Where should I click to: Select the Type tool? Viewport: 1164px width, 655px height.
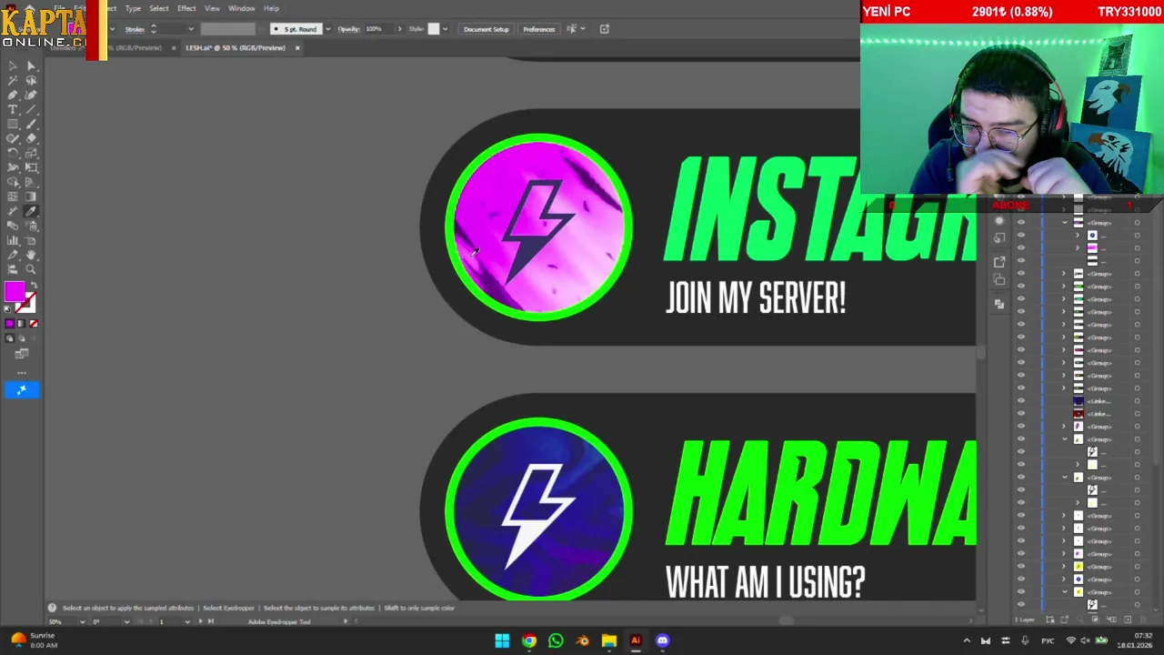[13, 110]
